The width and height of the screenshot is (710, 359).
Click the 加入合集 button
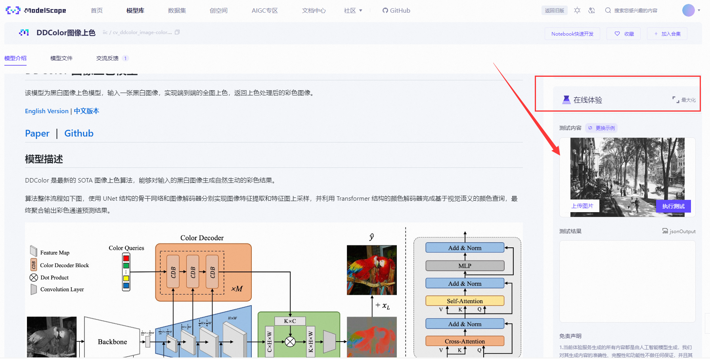click(667, 34)
